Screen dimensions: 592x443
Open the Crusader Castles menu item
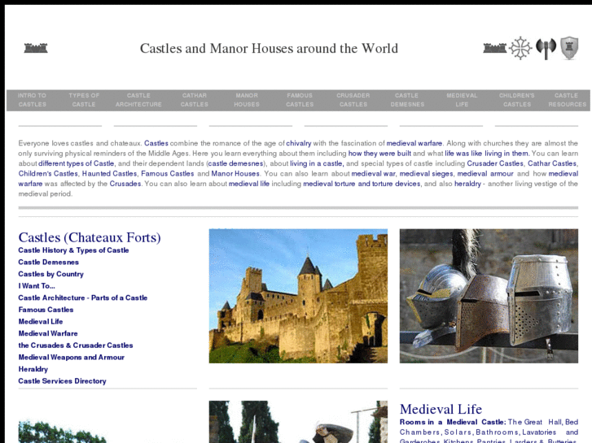tap(353, 100)
